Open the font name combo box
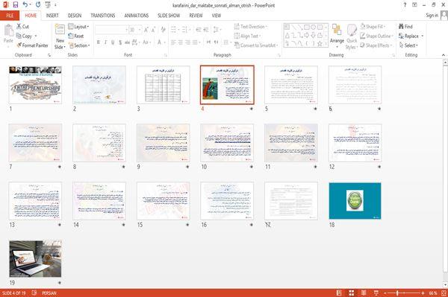 click(111, 30)
